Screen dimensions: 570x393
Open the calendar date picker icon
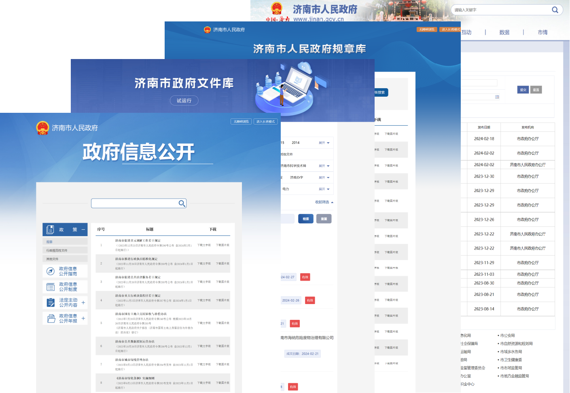click(x=497, y=97)
